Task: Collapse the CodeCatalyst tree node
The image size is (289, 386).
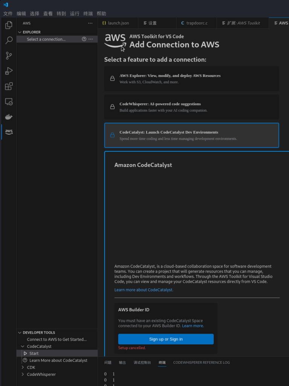Action: [x=23, y=346]
